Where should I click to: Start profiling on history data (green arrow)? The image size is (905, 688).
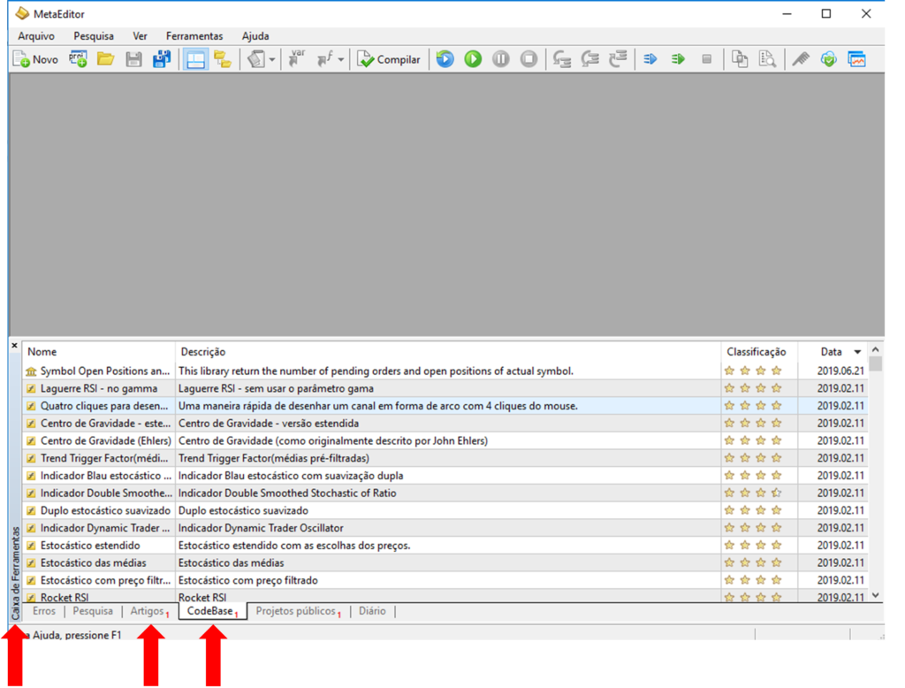click(x=678, y=59)
